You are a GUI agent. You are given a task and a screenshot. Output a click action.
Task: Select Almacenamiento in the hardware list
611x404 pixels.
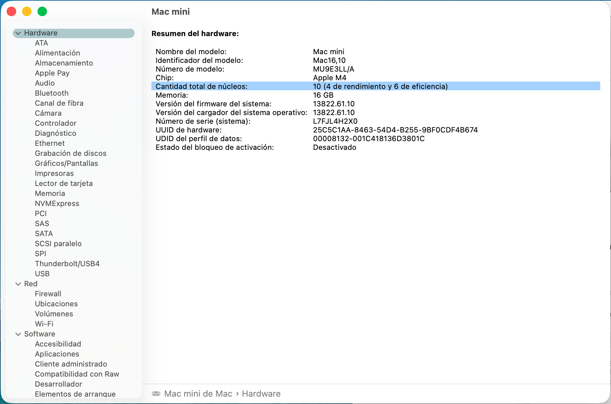[64, 63]
